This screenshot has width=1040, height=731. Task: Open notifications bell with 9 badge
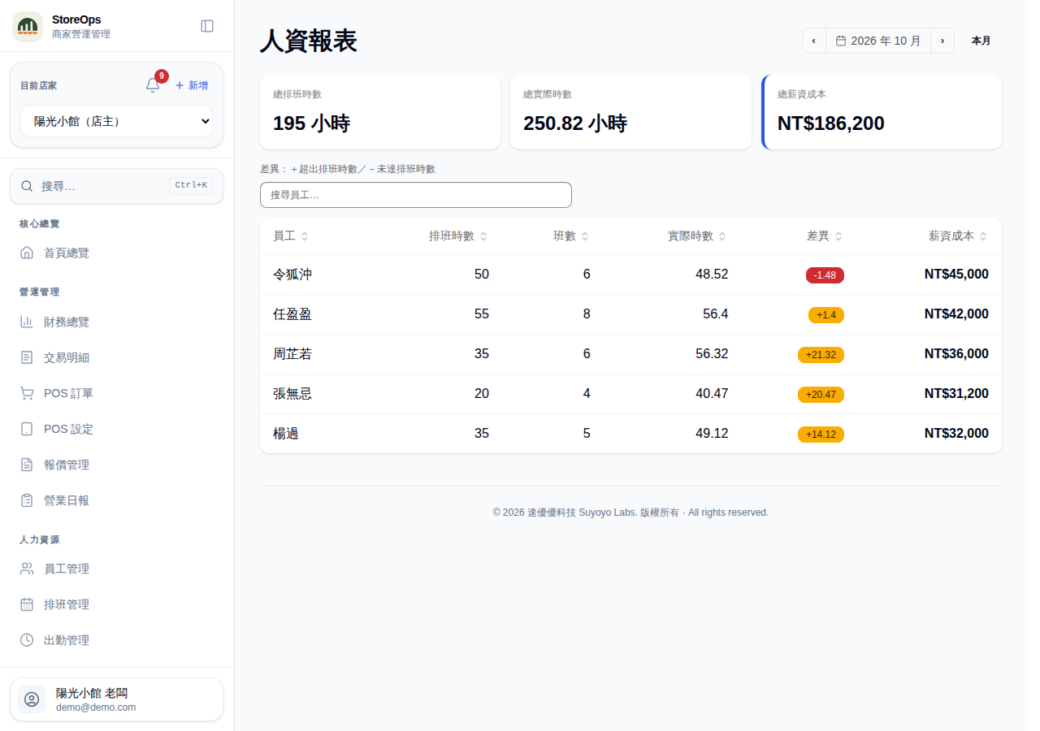[153, 85]
